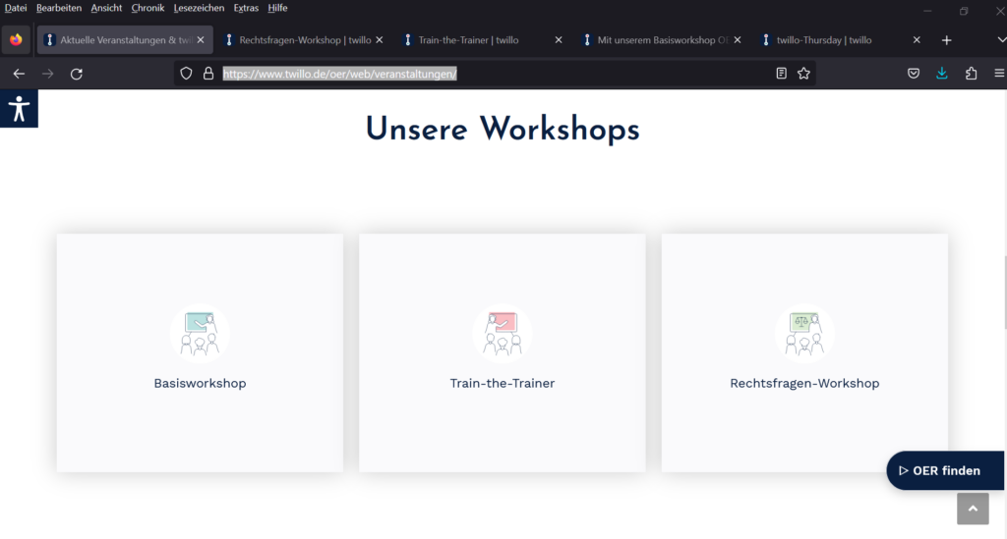Open the Datei menu
This screenshot has width=1007, height=539.
(16, 8)
